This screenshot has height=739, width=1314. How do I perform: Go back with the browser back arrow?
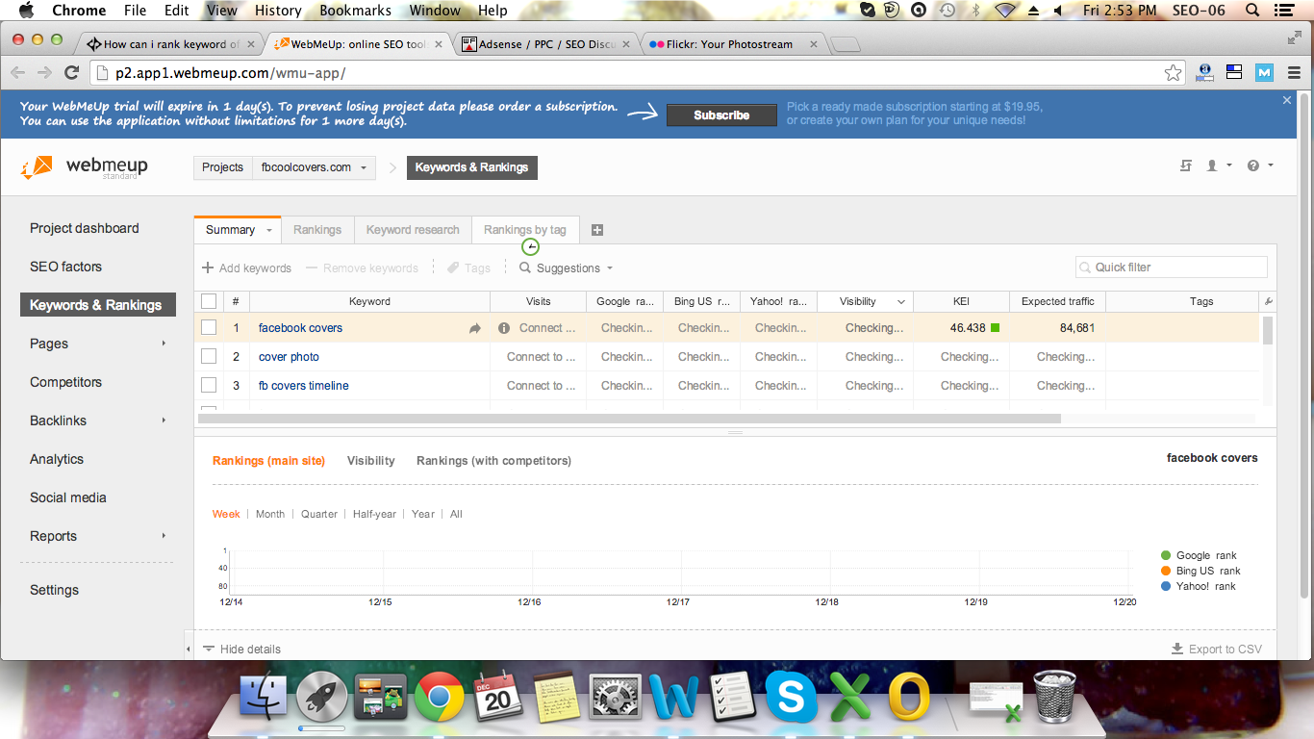coord(18,73)
